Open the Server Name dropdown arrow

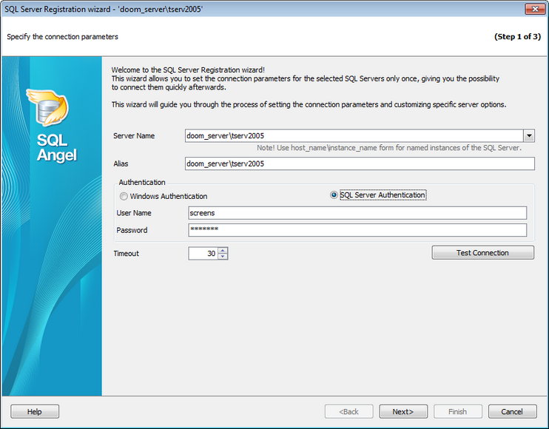point(529,135)
